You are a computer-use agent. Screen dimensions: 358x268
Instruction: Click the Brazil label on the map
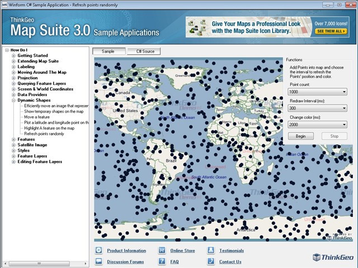coord(171,161)
